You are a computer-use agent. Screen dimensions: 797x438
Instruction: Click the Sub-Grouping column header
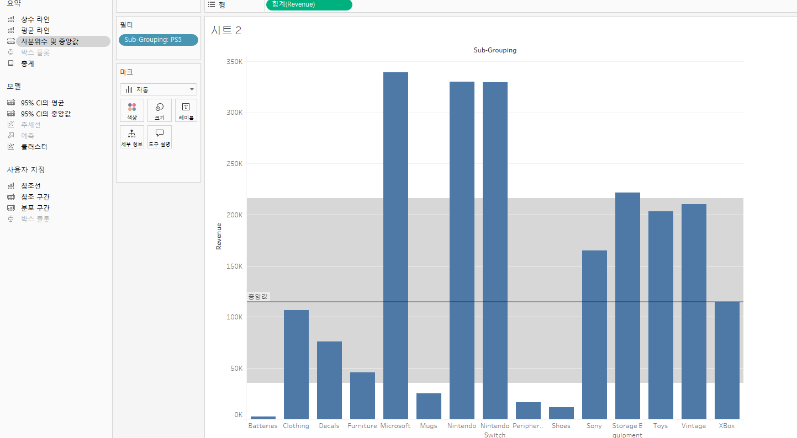(x=495, y=50)
